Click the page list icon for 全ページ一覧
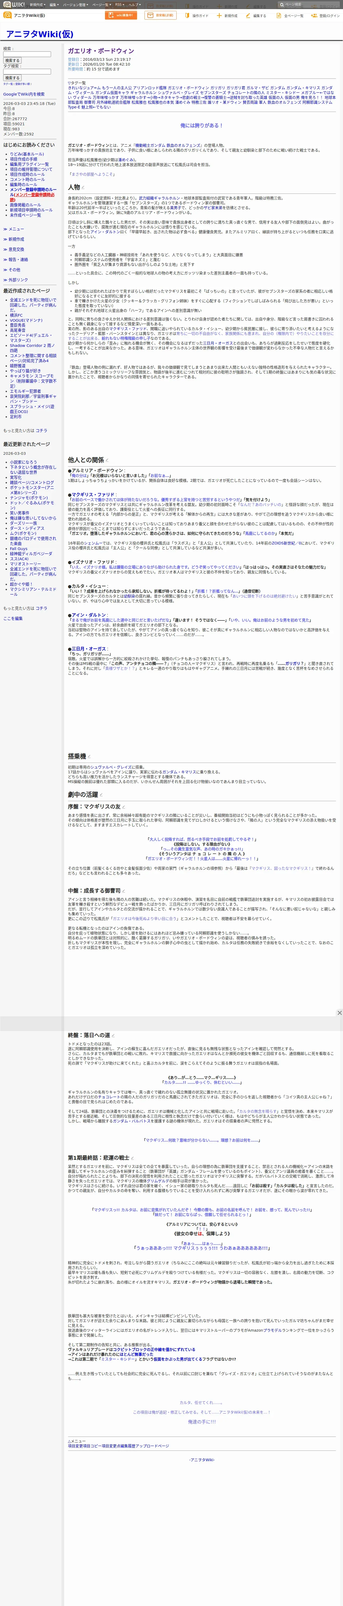 [x=279, y=16]
